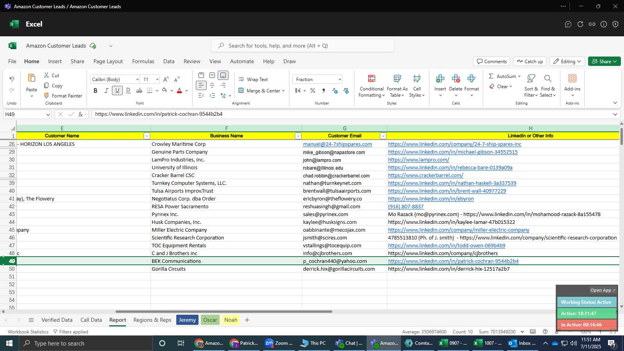
Task: Click the Windows Start button
Action: click(9, 343)
